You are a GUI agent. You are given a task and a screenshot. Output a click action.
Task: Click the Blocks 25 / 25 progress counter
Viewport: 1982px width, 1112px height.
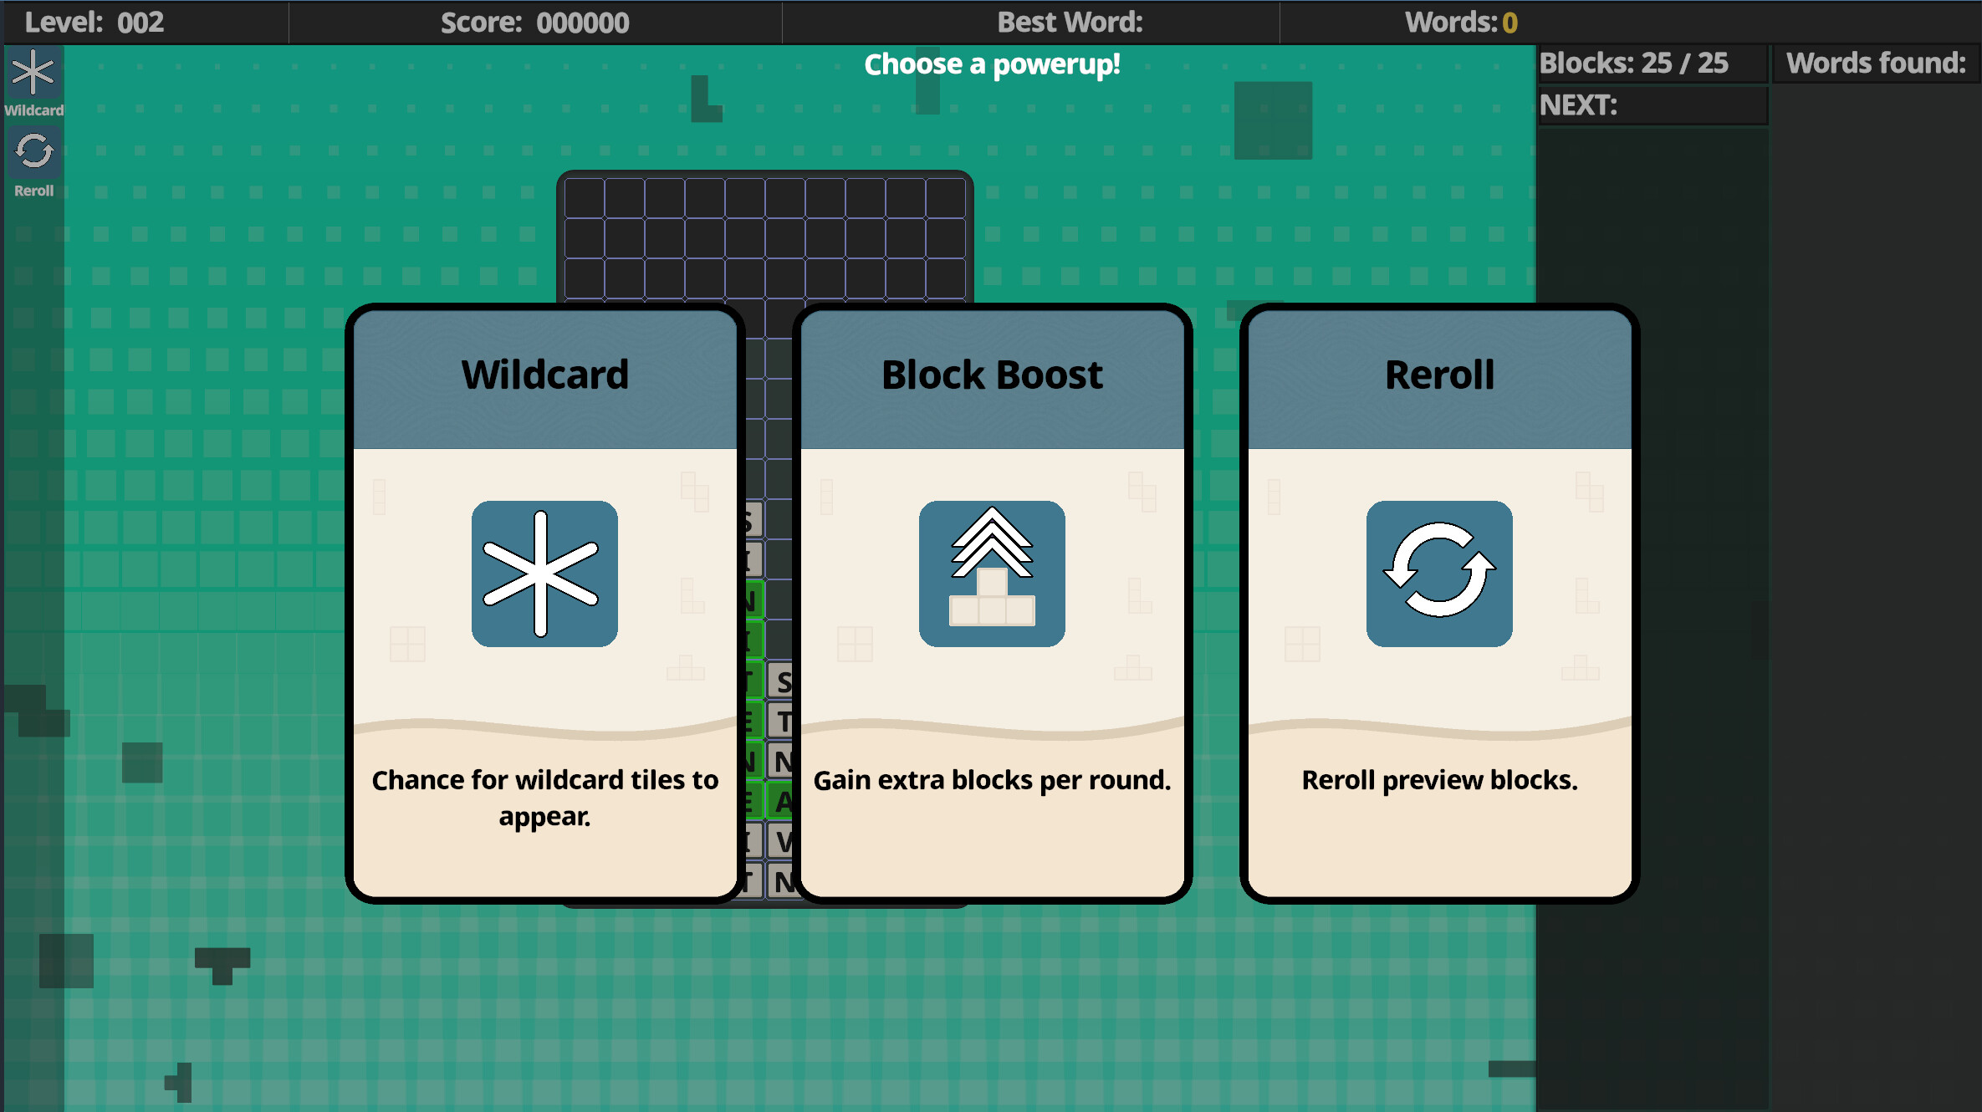pyautogui.click(x=1635, y=63)
